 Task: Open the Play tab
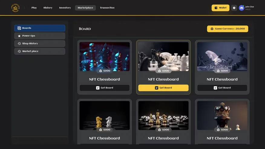(34, 8)
